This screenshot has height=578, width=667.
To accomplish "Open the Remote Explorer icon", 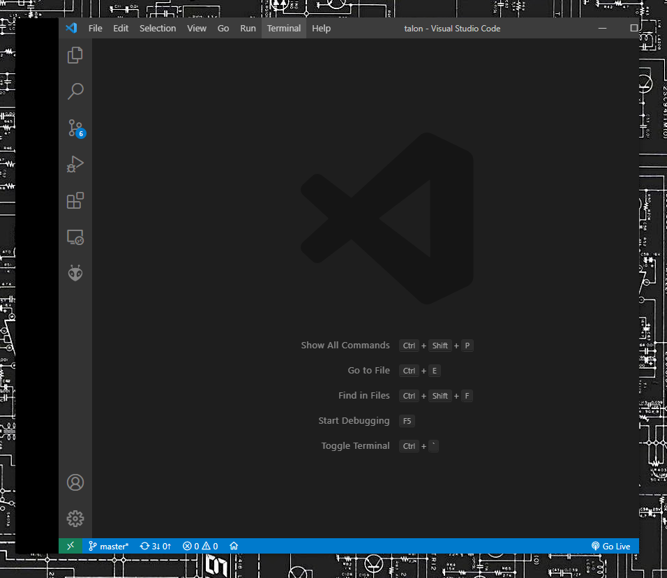I will coord(75,237).
